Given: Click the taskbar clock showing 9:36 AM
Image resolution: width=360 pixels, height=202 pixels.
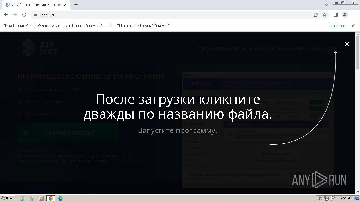Looking at the screenshot, I should click(346, 198).
